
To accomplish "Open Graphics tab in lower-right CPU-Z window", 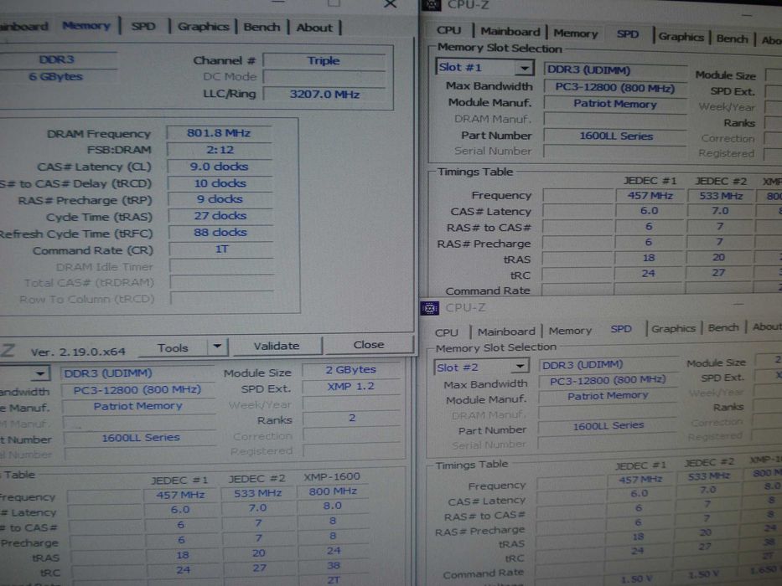I will pos(673,328).
